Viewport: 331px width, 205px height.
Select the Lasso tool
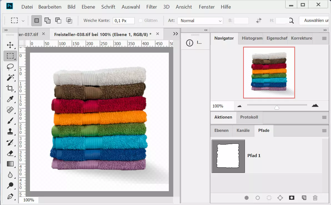point(10,67)
